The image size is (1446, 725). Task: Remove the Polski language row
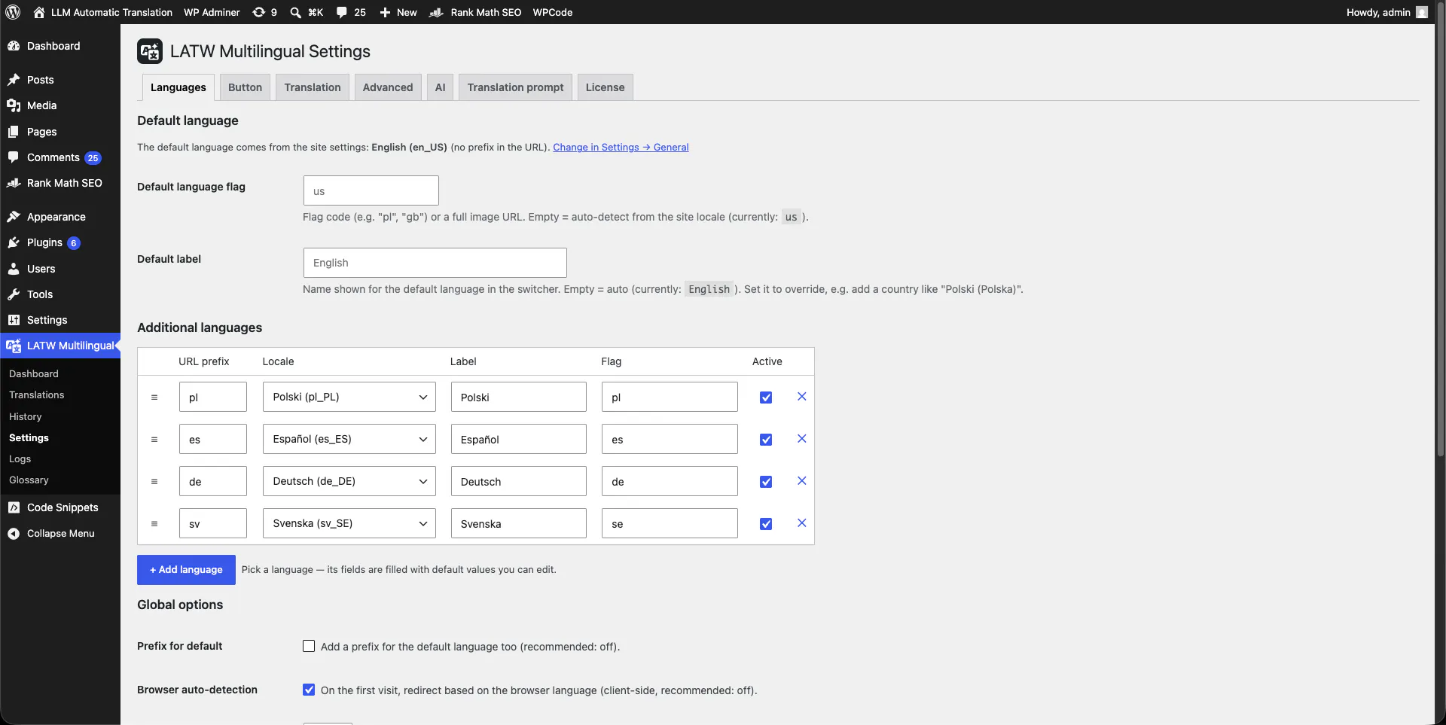click(801, 397)
